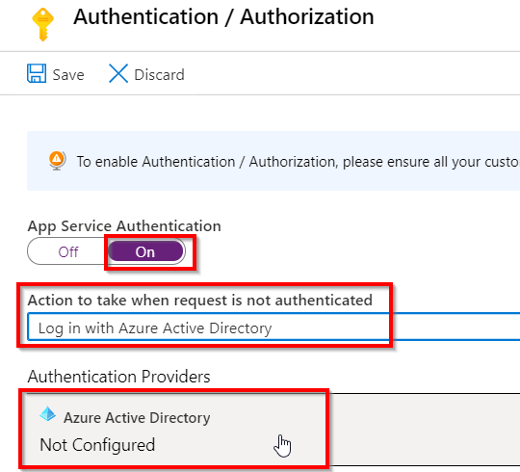Click the info banner about enabling authentication

tap(273, 161)
